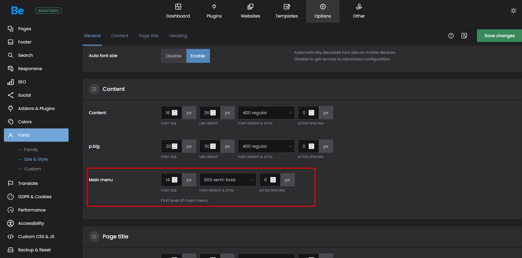Open the notes icon beside Save changes
The image size is (522, 258).
coord(464,36)
